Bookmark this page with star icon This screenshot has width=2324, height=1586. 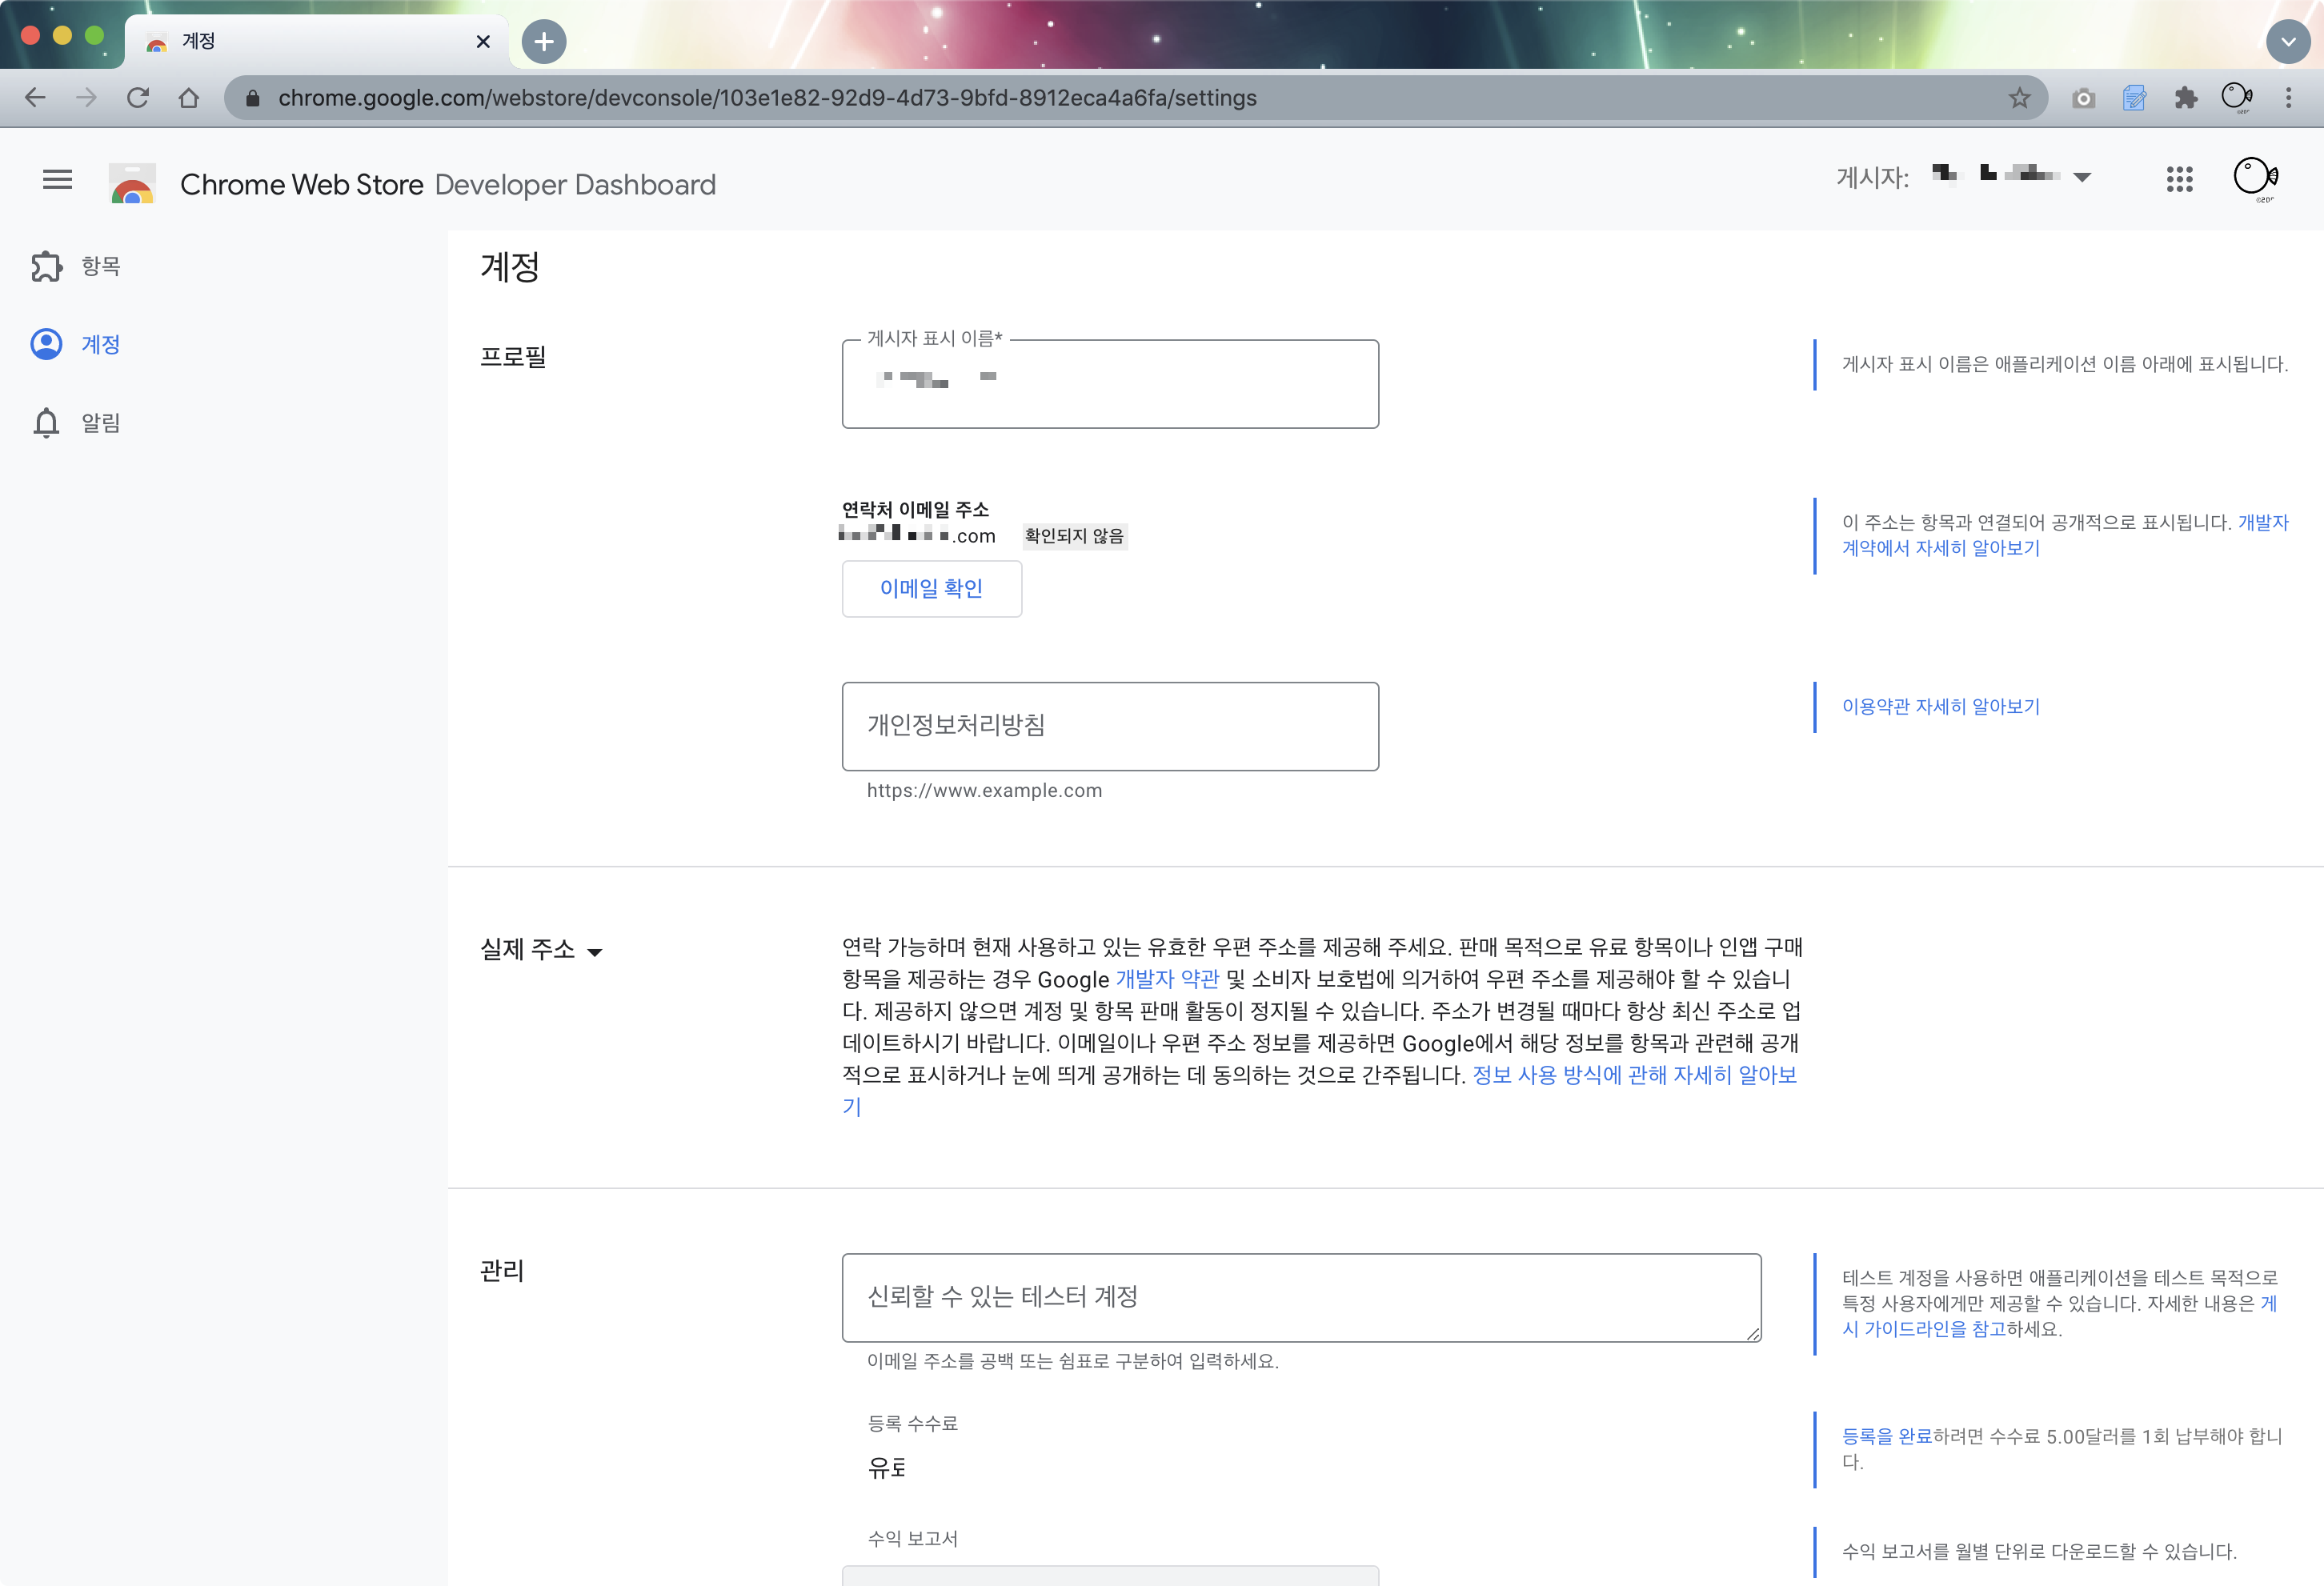(2019, 98)
